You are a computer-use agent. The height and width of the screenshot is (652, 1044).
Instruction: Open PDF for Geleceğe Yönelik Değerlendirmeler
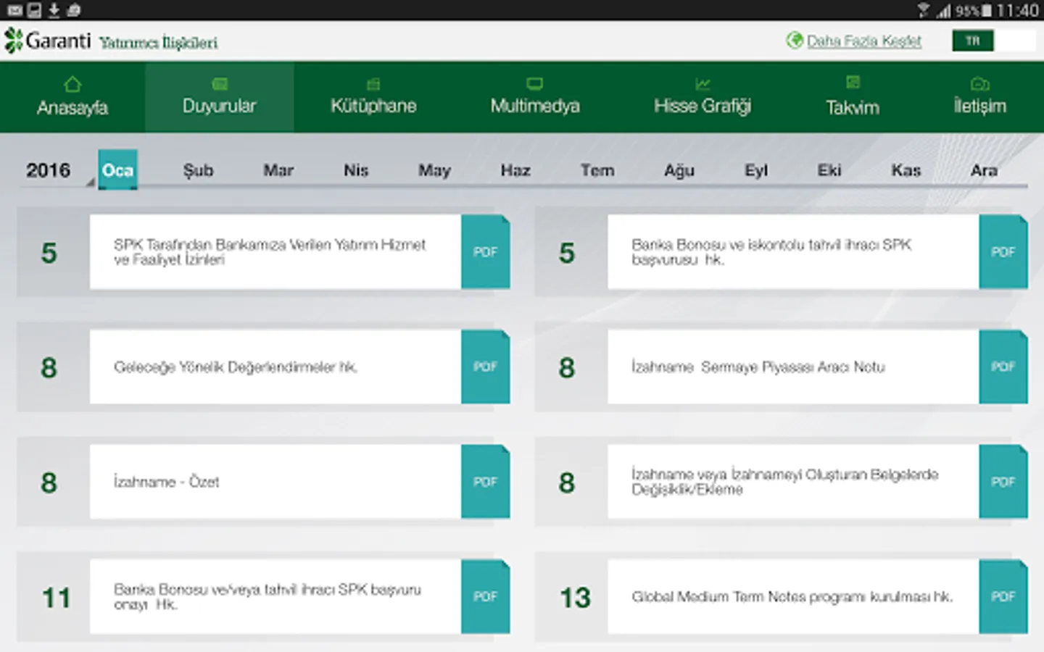486,367
